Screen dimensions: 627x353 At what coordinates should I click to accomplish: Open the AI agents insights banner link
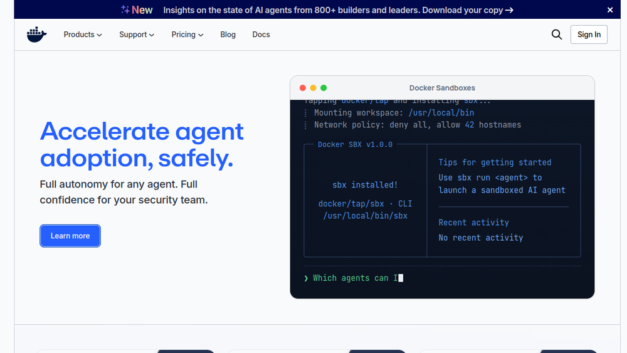coord(339,10)
